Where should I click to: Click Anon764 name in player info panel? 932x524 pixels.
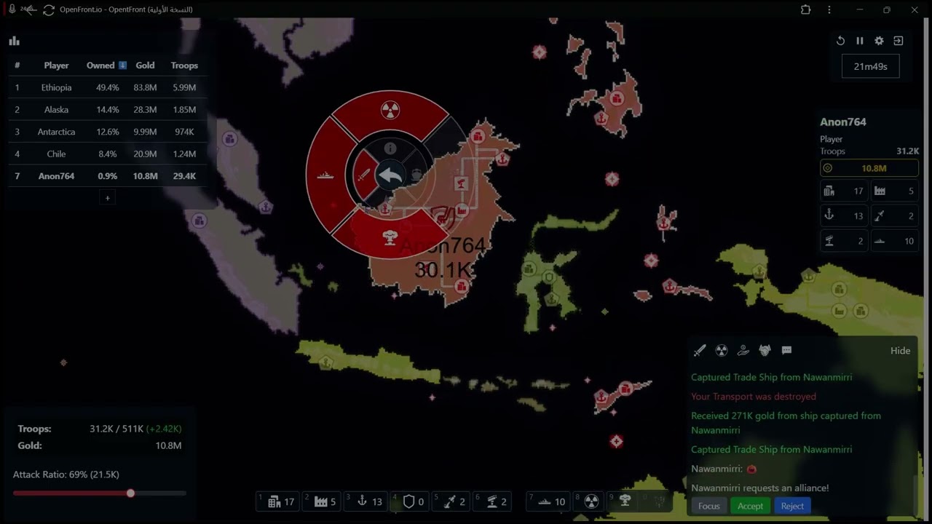[843, 122]
